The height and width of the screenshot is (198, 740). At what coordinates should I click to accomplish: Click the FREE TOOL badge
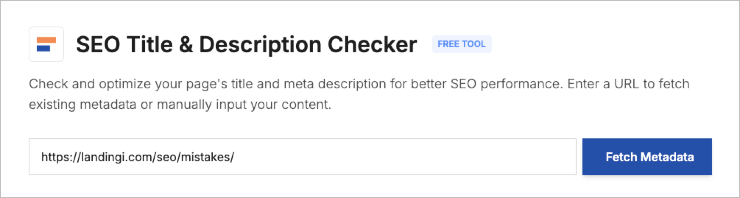461,44
